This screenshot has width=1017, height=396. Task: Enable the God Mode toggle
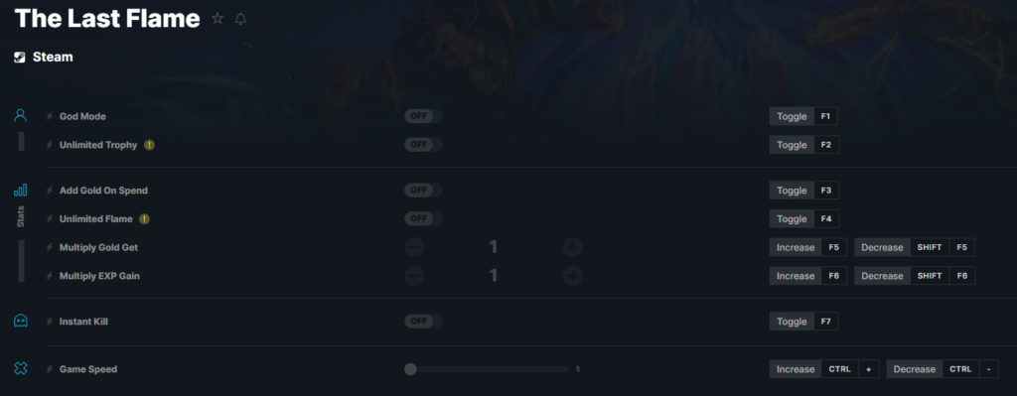pos(423,116)
